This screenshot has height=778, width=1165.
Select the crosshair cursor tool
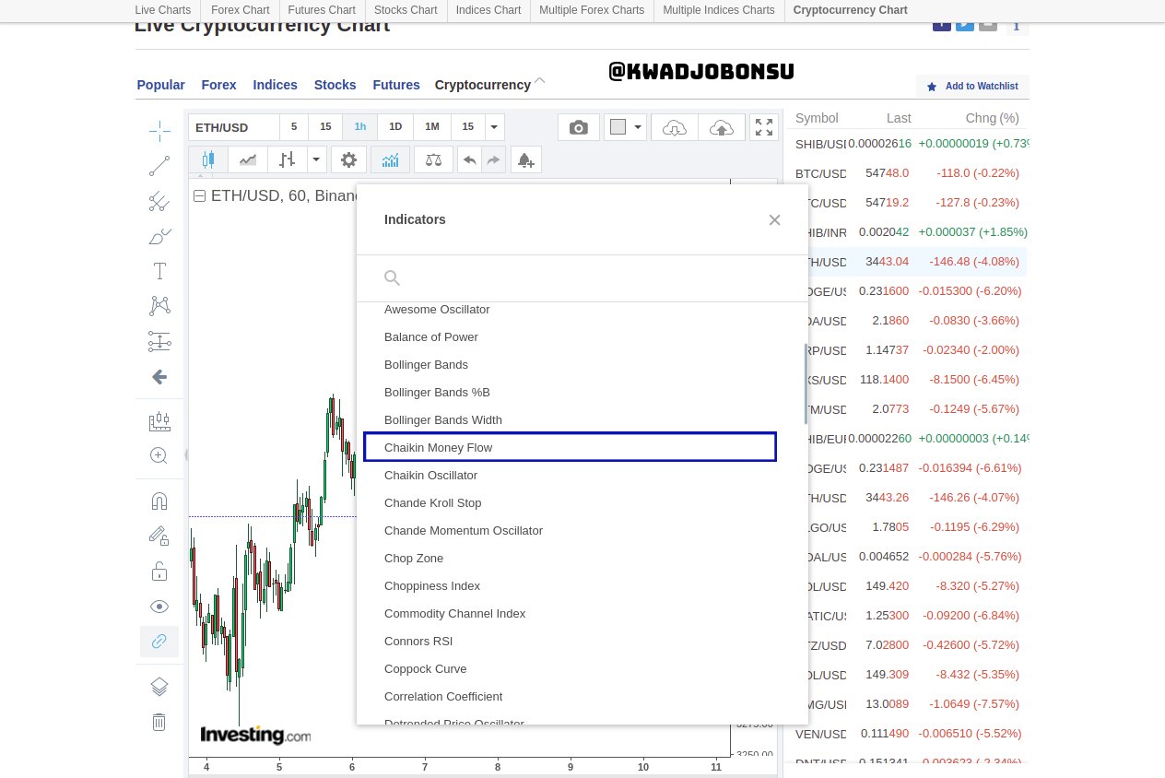(x=159, y=131)
